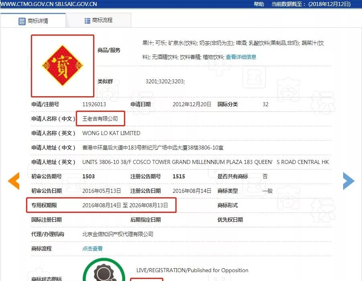
Task: Open the 查看详细信息 link
Action: [241, 57]
